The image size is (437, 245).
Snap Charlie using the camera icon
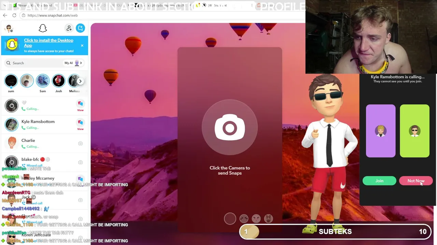pos(80,143)
